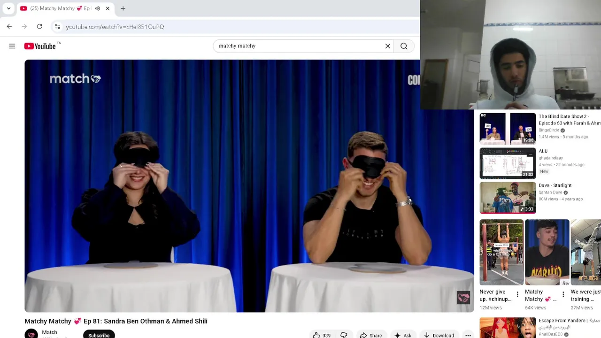
Task: Visit ghada refaay channel name
Action: tap(551, 158)
